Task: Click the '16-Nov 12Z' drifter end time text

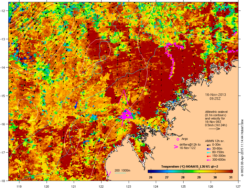Action: (x=187, y=148)
